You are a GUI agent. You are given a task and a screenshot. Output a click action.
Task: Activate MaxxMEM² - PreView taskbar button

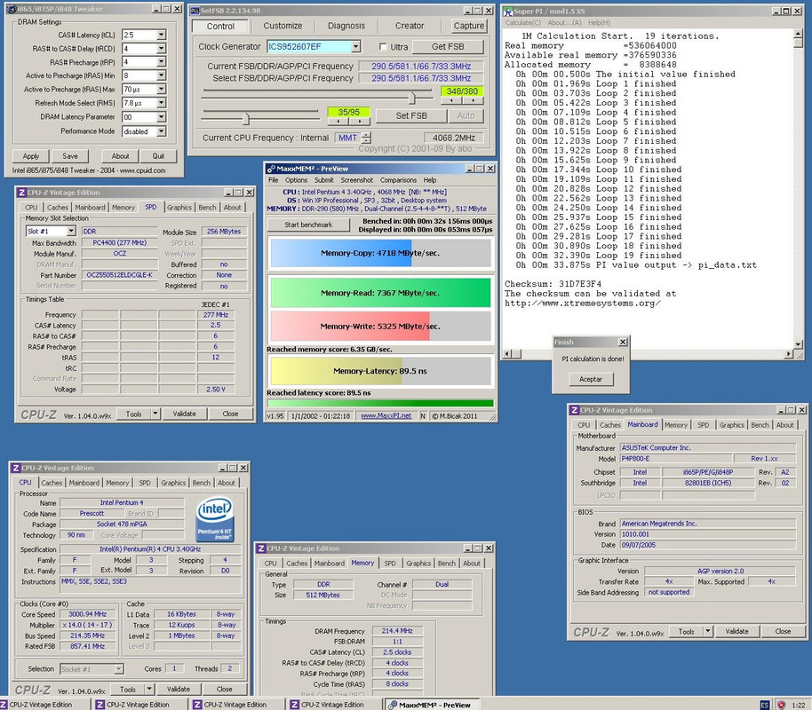pyautogui.click(x=433, y=705)
